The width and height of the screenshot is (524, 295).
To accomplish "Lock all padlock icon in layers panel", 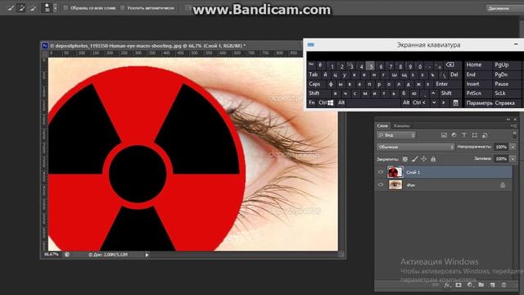I will (x=433, y=159).
